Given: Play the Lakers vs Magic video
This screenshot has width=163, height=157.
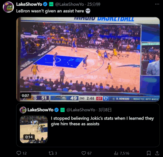Looking at the screenshot, I should pyautogui.click(x=88, y=59).
